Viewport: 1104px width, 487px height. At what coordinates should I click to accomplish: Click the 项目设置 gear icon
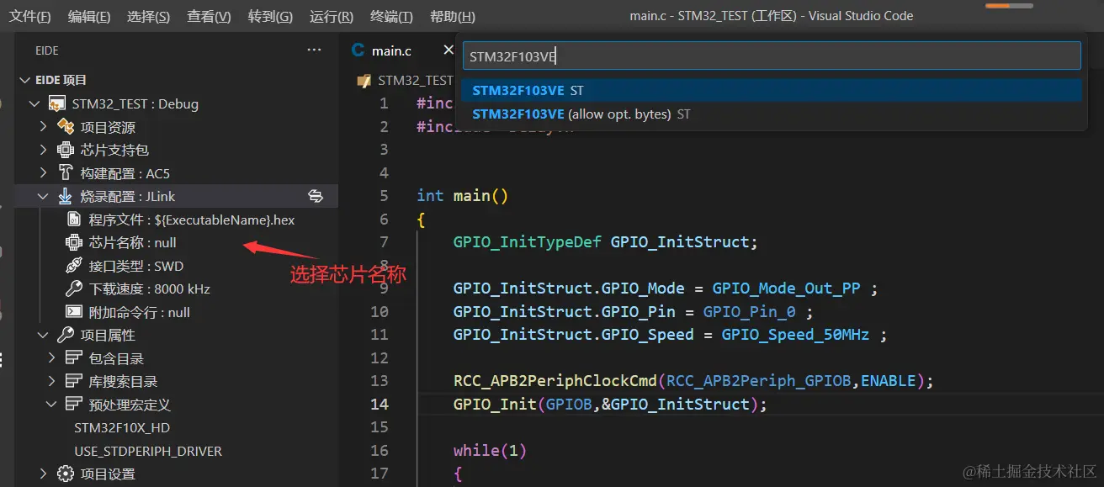66,474
